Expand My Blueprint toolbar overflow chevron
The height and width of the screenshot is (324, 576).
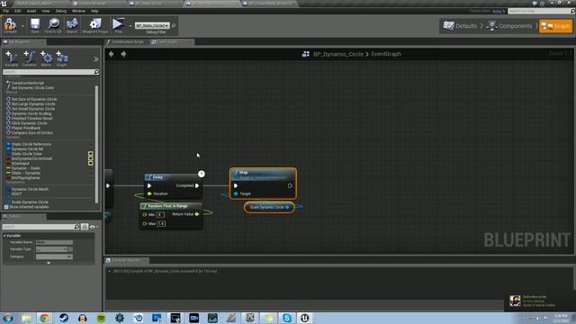(96, 59)
